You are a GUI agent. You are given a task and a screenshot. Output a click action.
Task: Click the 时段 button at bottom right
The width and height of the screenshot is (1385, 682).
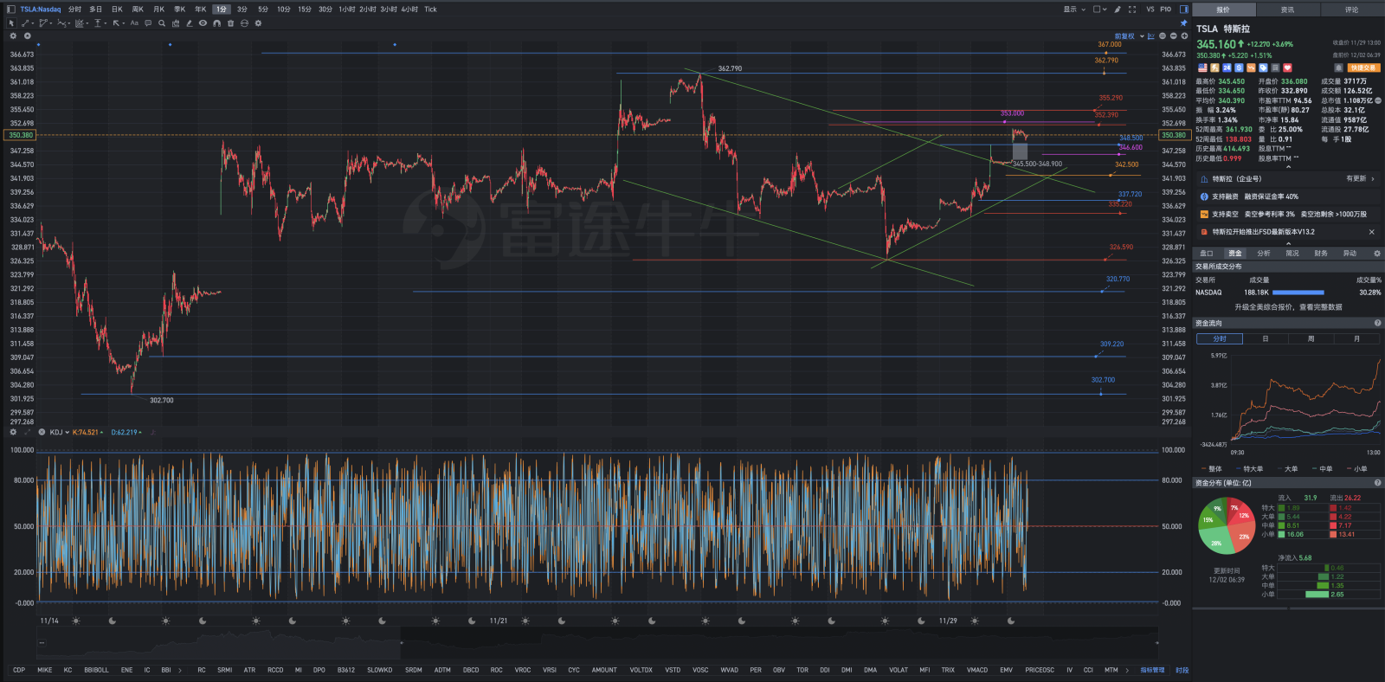pos(1182,670)
